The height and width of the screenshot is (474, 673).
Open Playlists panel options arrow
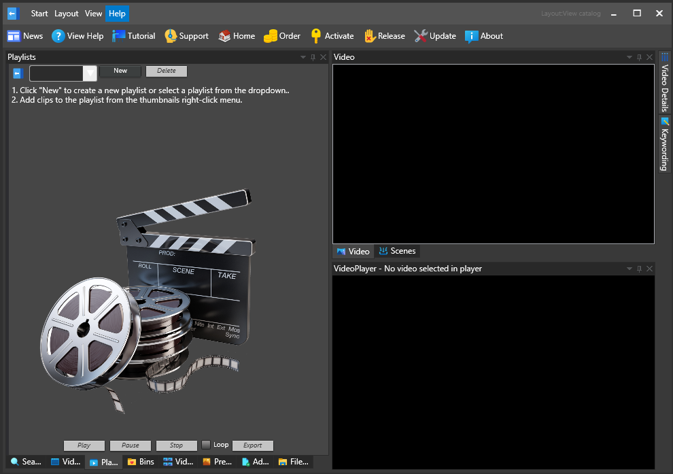pos(303,57)
